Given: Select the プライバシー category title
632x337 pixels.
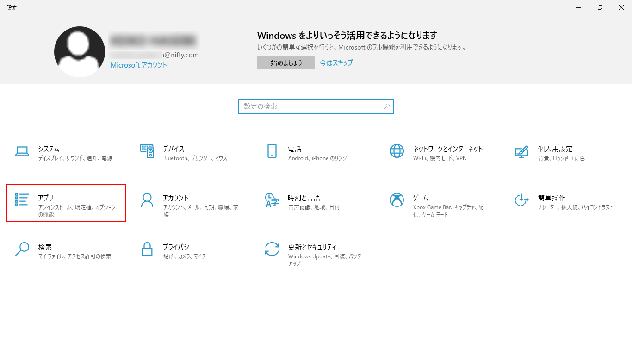Looking at the screenshot, I should 178,247.
